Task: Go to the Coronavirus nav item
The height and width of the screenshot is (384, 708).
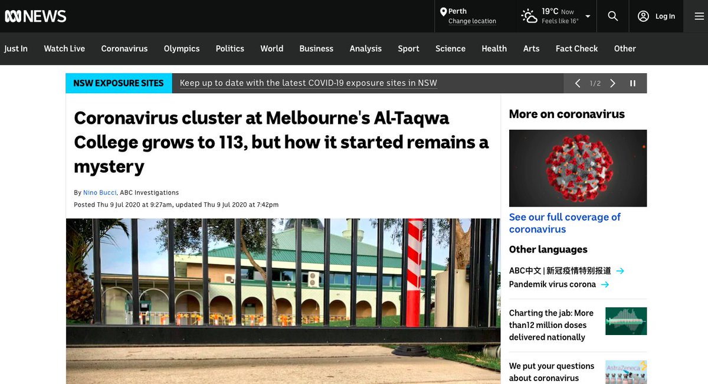Action: point(124,48)
